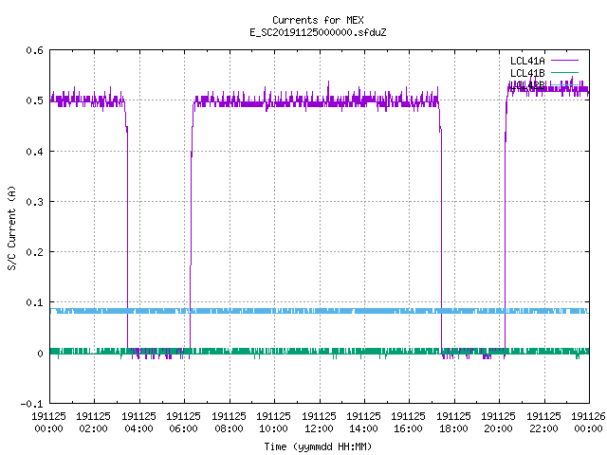Image resolution: width=607 pixels, height=455 pixels.
Task: Click the y-axis tick value 0.5
Action: tap(34, 100)
